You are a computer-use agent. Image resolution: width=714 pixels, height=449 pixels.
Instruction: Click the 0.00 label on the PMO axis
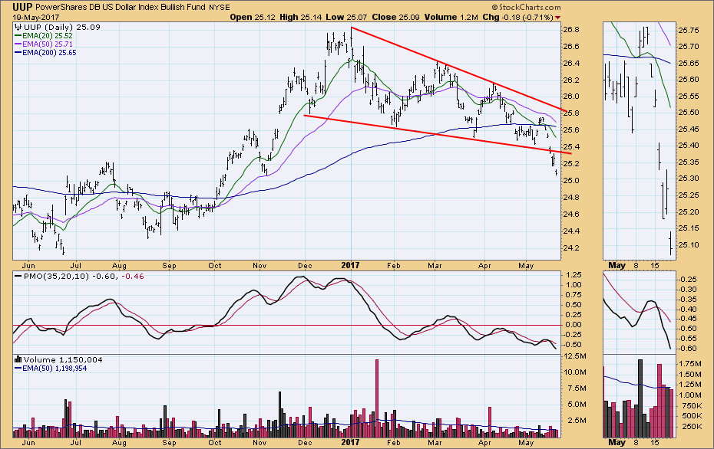click(x=574, y=324)
